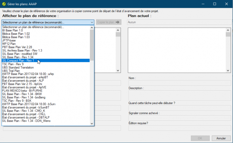Click the dropdown list scrollbar thumb
233x143 pixels.
point(92,45)
